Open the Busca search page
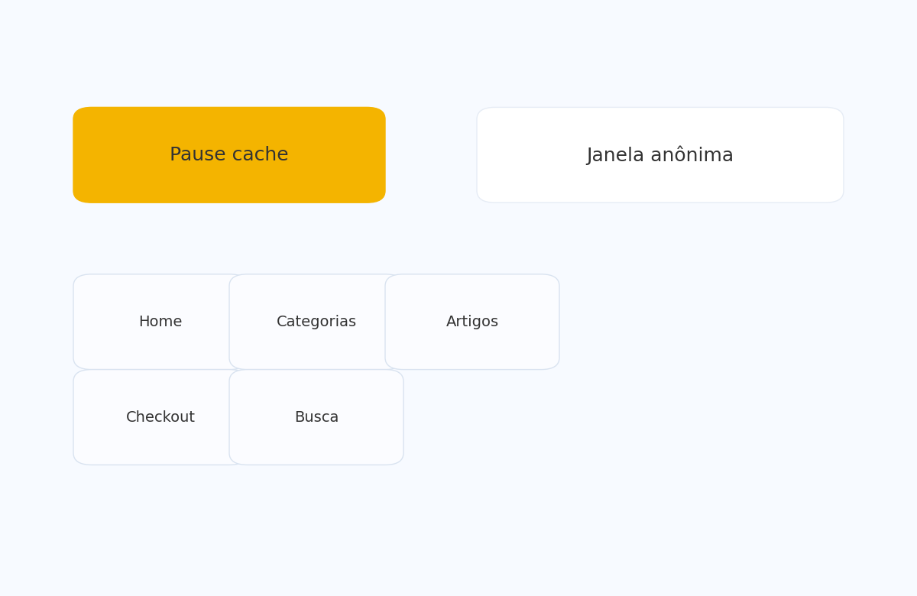The image size is (917, 596). [316, 417]
